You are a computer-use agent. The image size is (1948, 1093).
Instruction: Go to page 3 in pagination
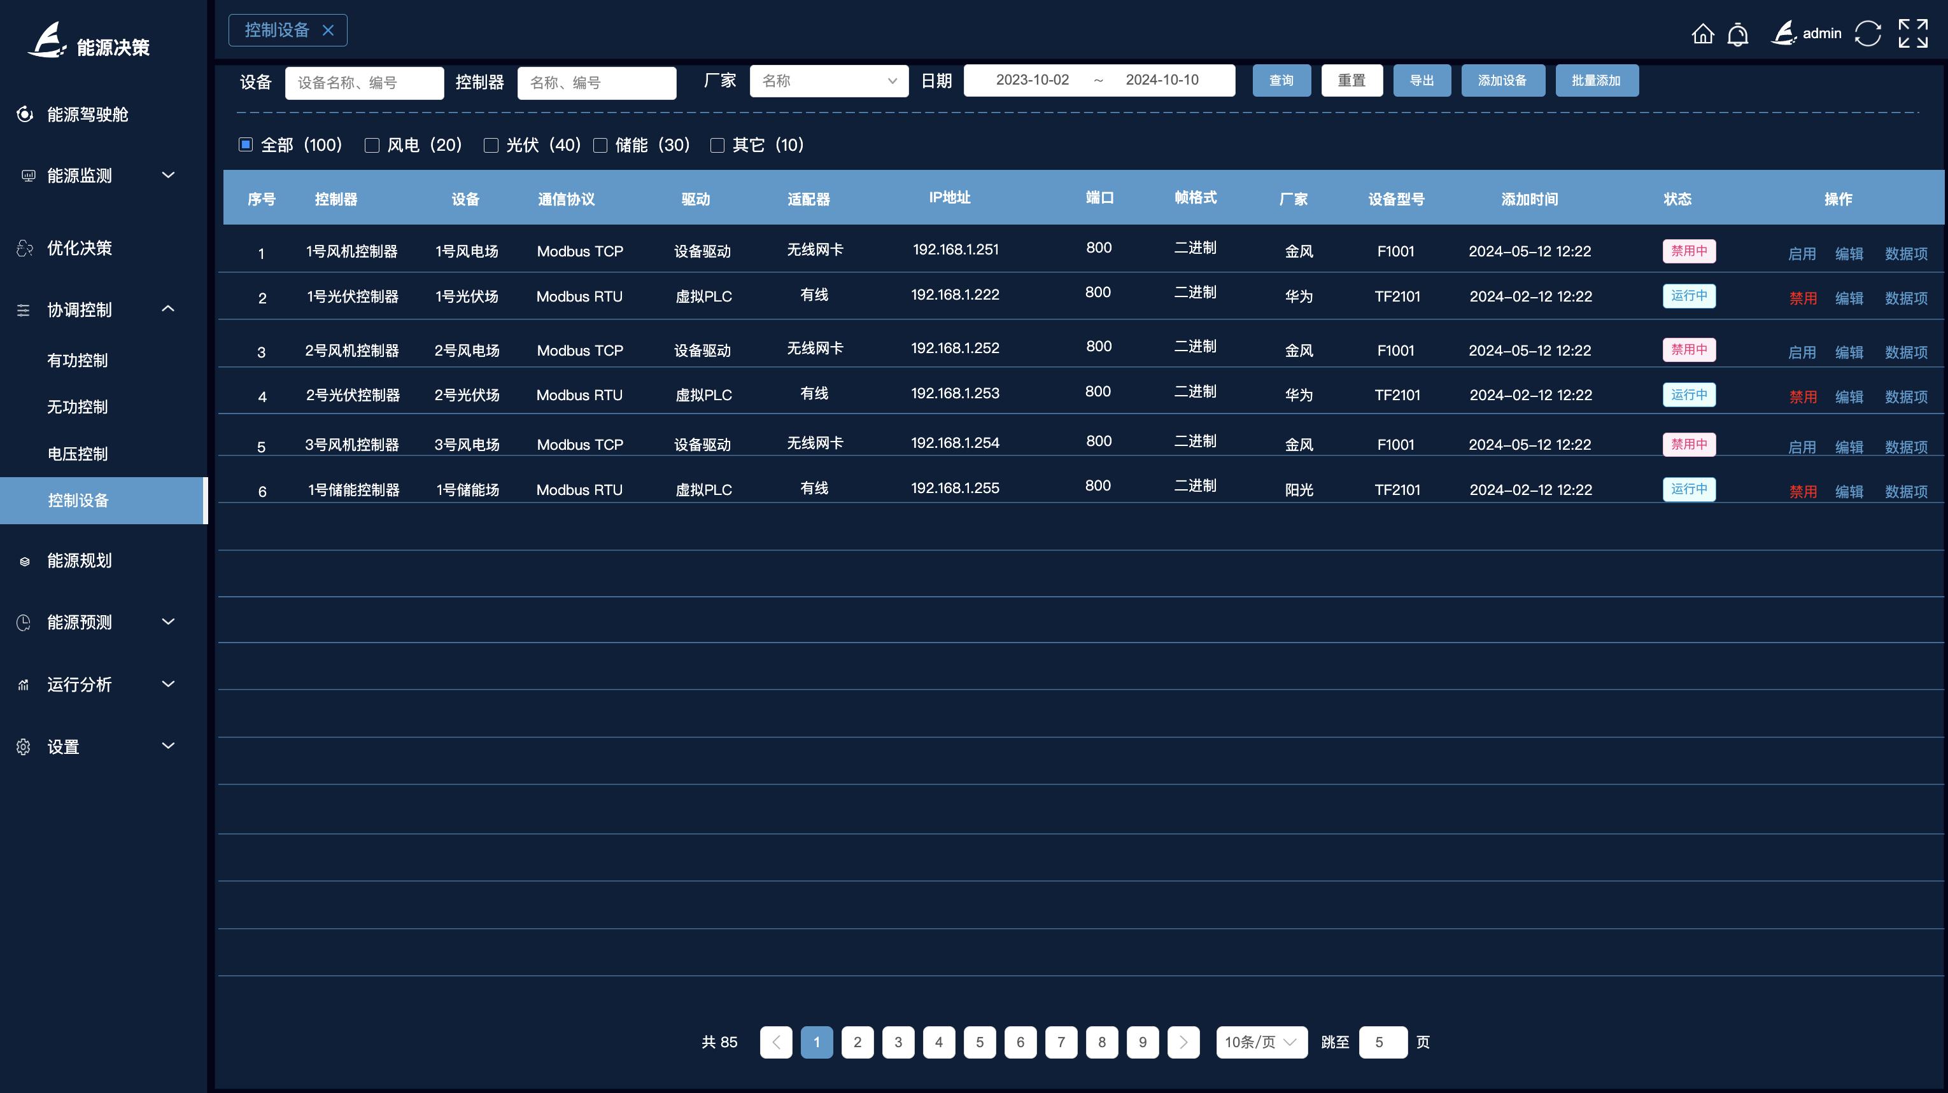[x=898, y=1042]
